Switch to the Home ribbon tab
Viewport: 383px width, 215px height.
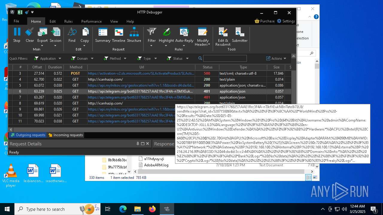click(x=36, y=21)
